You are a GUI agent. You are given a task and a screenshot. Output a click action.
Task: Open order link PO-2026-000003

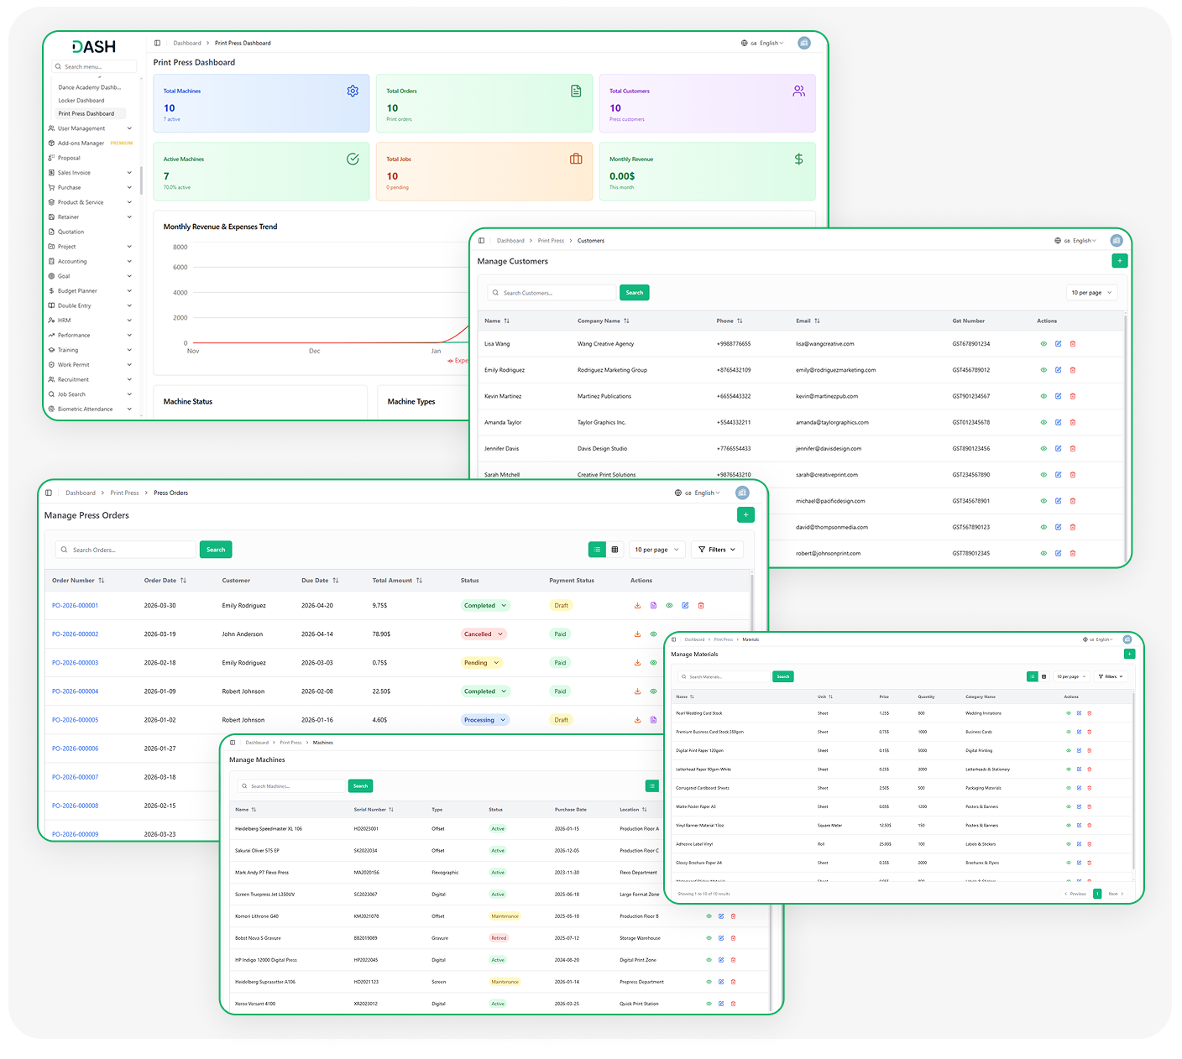[x=76, y=663]
